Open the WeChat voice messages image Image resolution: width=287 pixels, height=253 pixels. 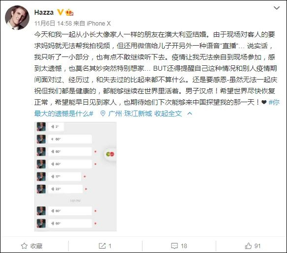coord(75,176)
